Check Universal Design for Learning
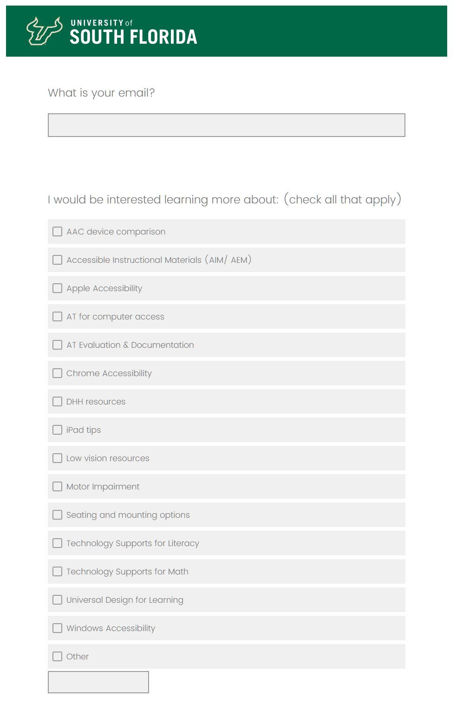The width and height of the screenshot is (456, 704). pyautogui.click(x=57, y=600)
